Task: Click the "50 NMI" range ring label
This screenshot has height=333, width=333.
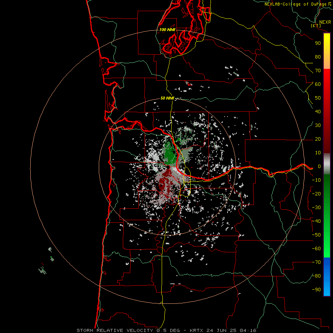Action: [x=167, y=98]
